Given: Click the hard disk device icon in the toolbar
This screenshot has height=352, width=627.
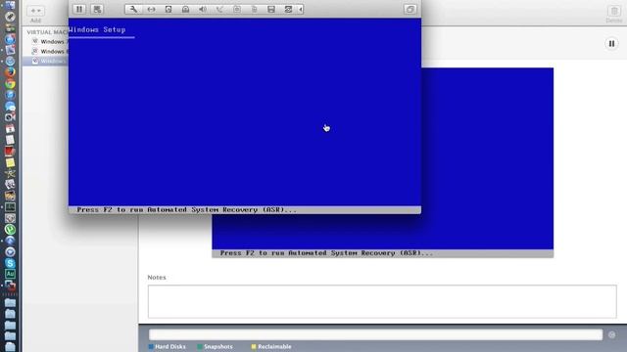Looking at the screenshot, I should [169, 9].
